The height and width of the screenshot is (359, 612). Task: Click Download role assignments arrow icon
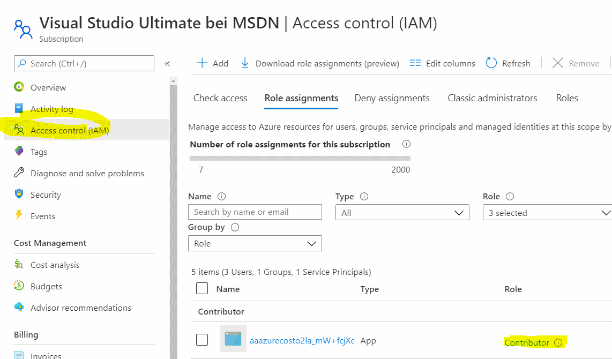(x=245, y=63)
